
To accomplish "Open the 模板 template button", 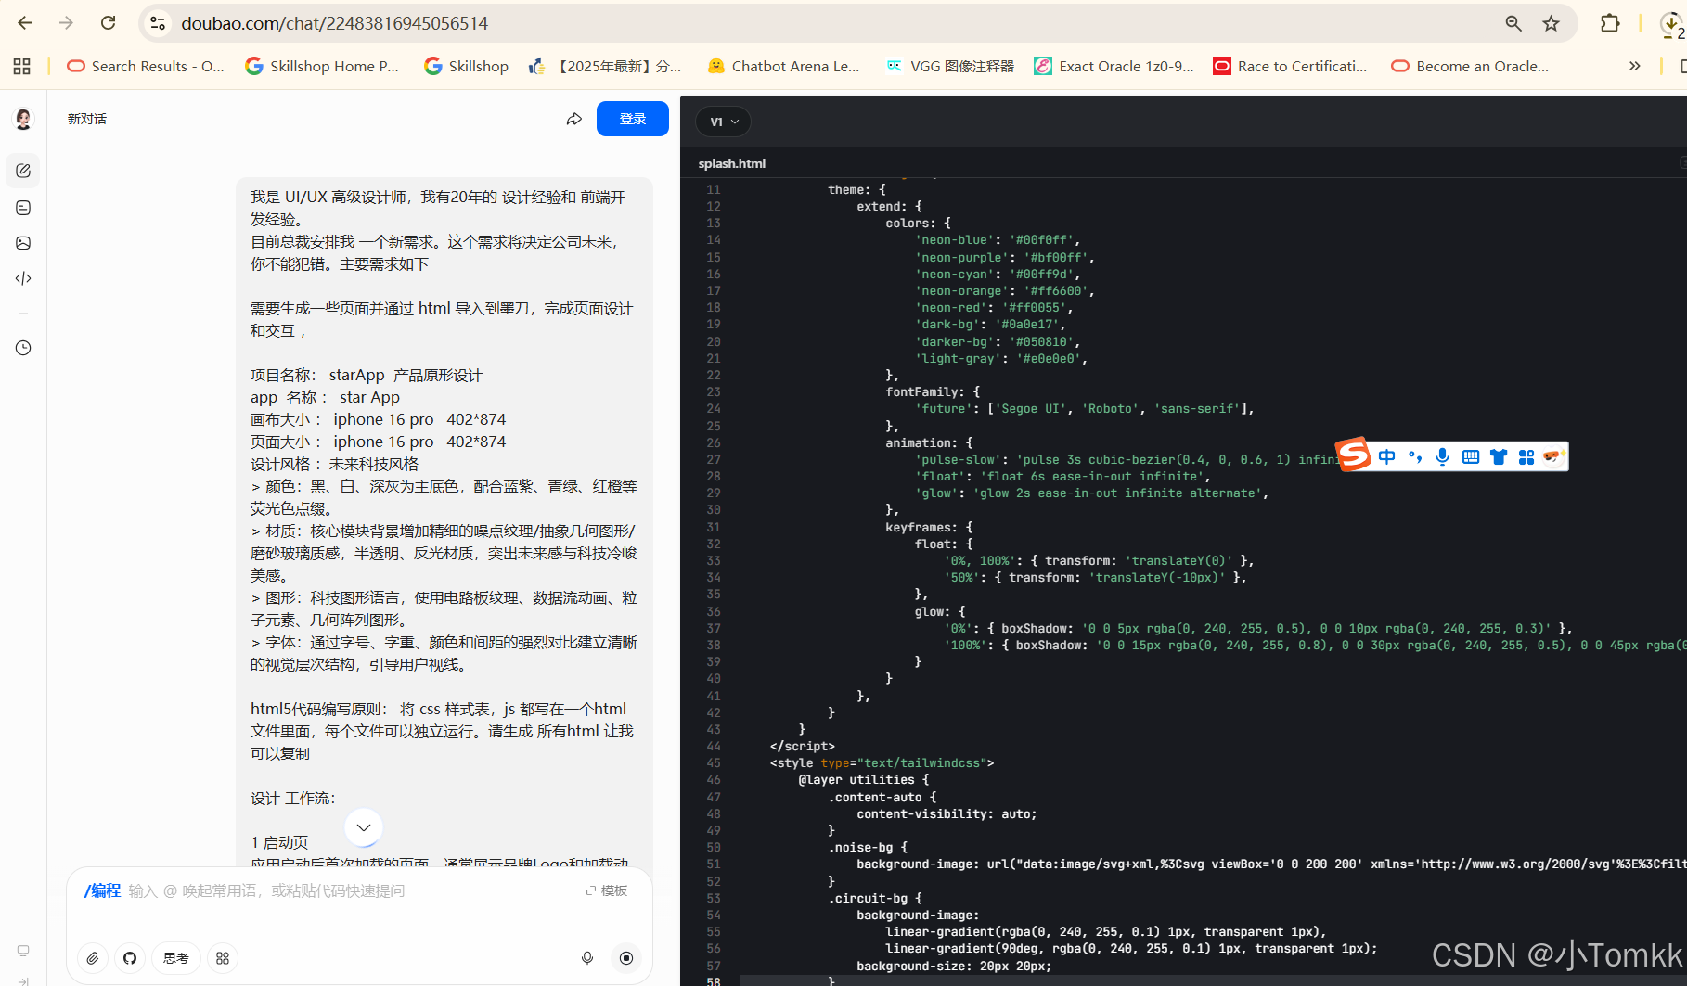I will (x=607, y=890).
